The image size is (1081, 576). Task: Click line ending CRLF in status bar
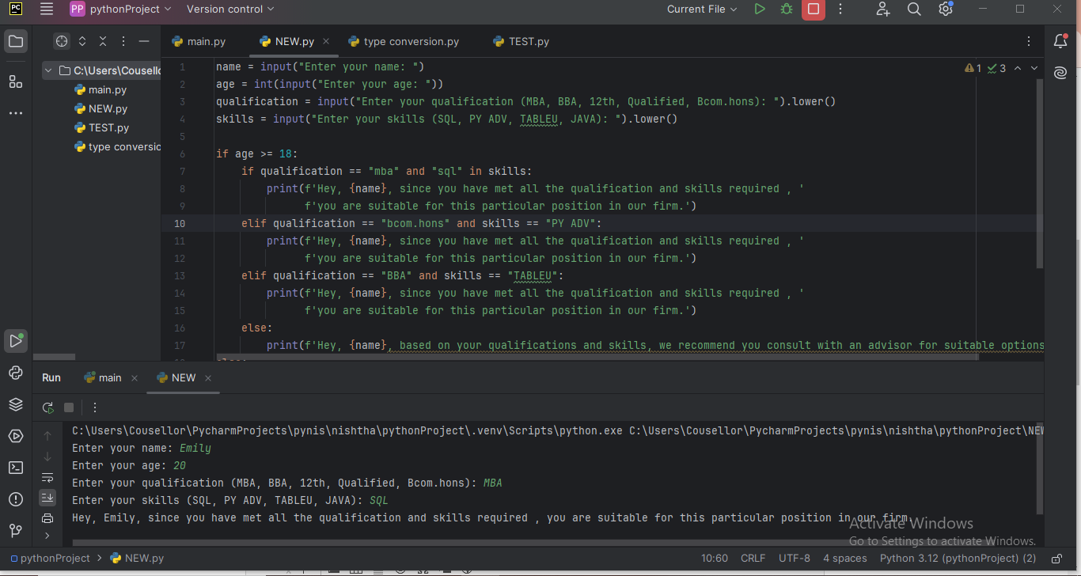[753, 558]
